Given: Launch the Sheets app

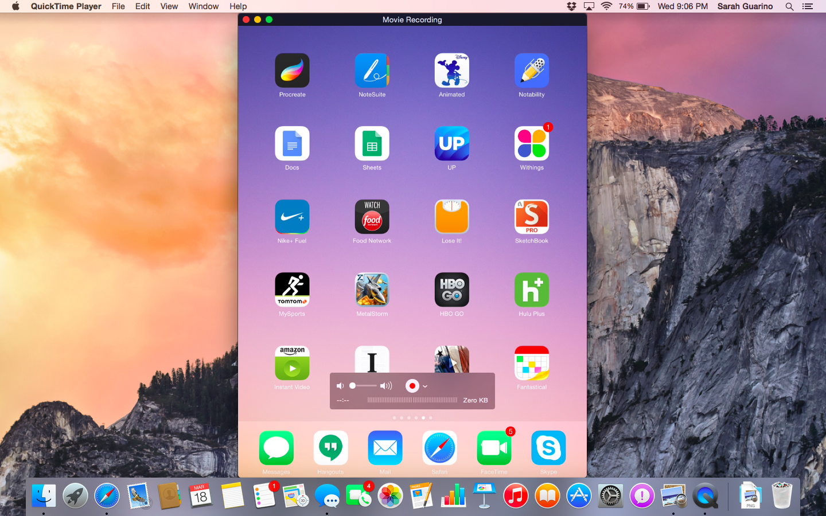Looking at the screenshot, I should point(372,143).
